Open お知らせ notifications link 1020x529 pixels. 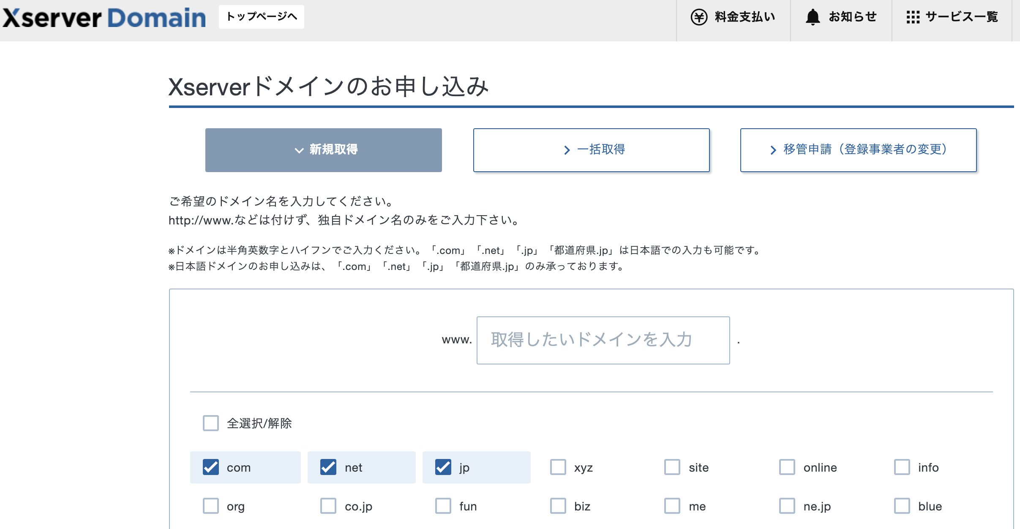(x=852, y=17)
